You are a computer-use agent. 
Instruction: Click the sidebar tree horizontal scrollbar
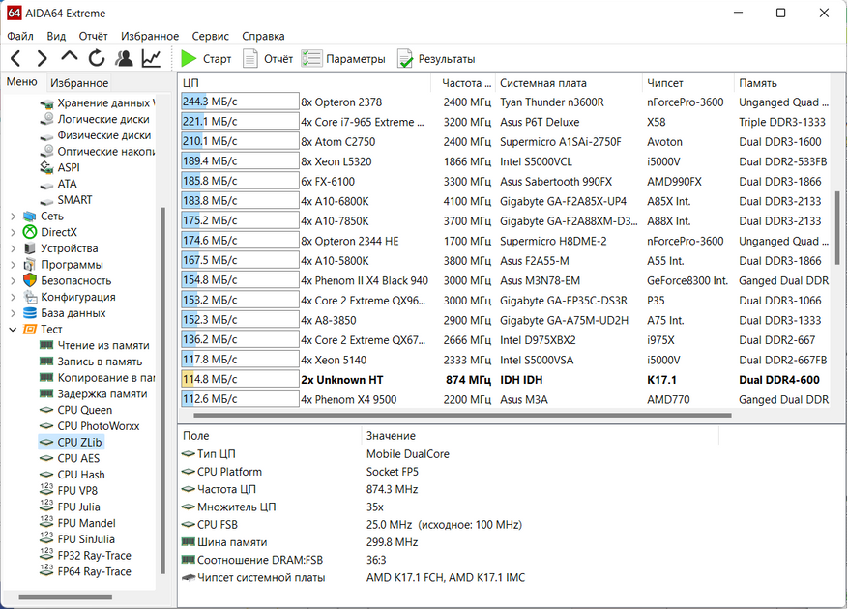66,597
